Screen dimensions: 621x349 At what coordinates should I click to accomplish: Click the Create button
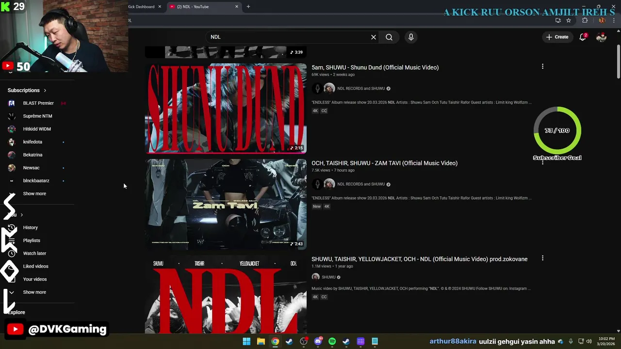point(557,37)
